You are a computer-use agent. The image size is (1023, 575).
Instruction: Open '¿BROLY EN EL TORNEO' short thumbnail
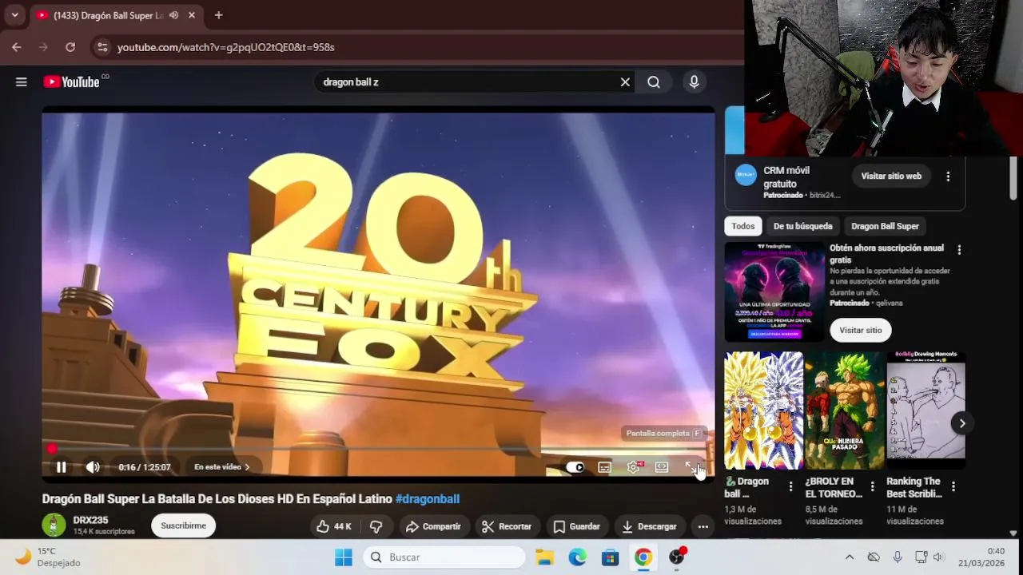click(x=845, y=410)
